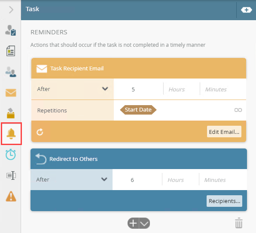Click the tag plus icon in Task header
The image size is (256, 233).
click(247, 10)
